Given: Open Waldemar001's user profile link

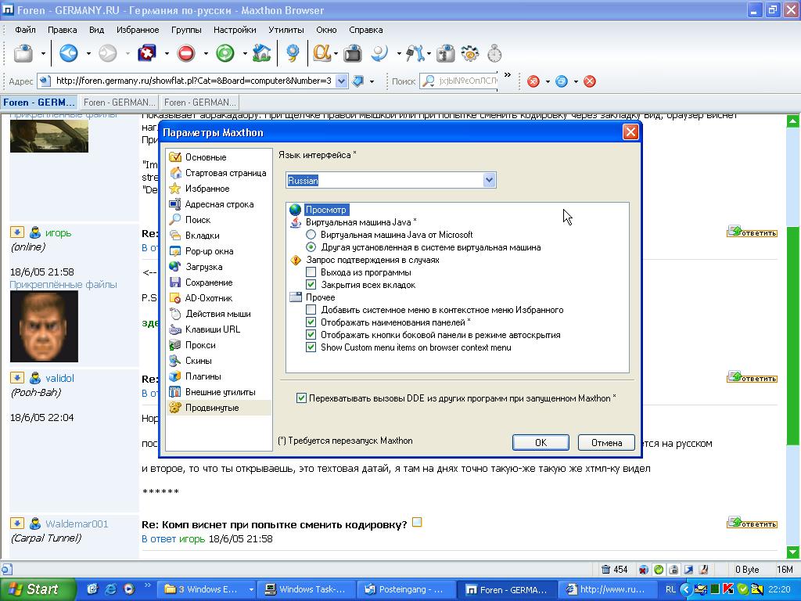Looking at the screenshot, I should (x=77, y=524).
